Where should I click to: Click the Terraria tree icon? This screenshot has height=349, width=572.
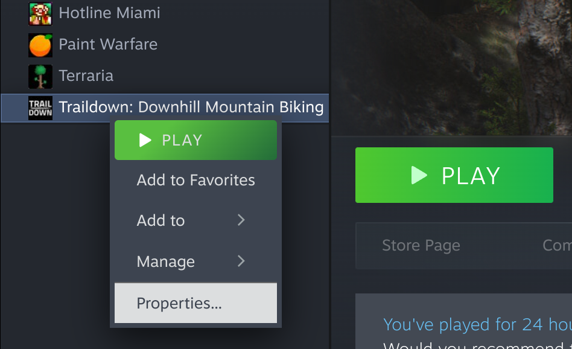point(40,76)
